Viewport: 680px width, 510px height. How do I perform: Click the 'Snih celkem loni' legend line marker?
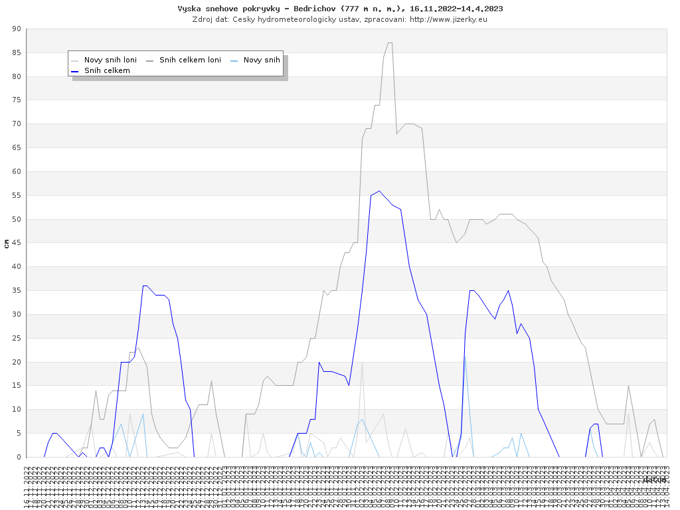[150, 60]
